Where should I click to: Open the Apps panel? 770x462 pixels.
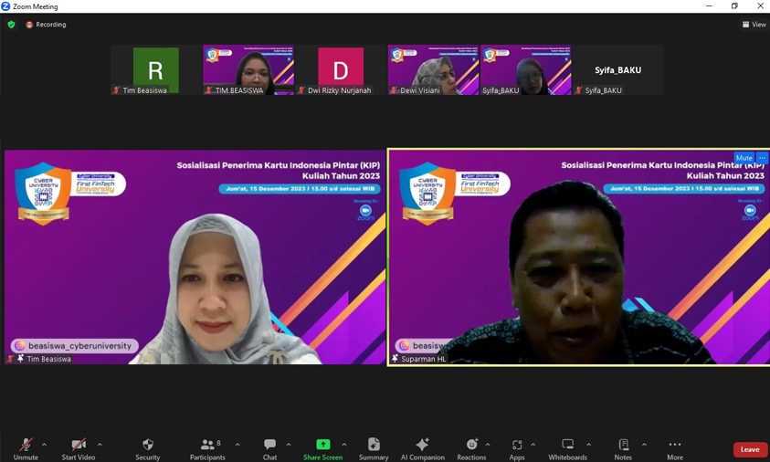517,449
